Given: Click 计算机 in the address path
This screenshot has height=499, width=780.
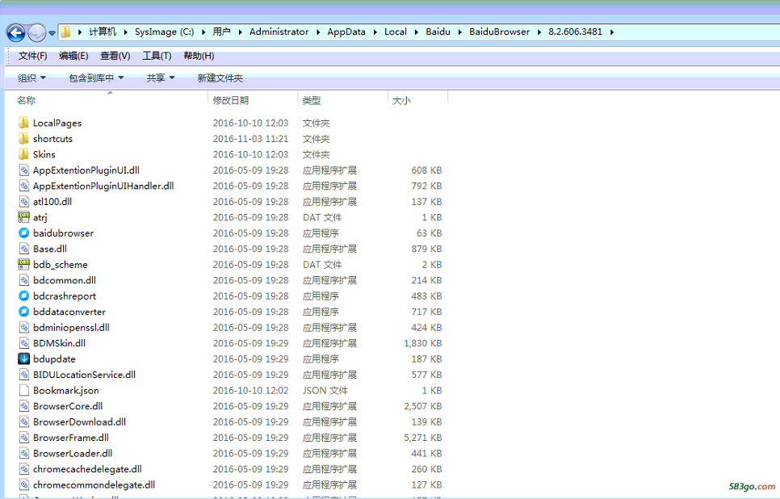Looking at the screenshot, I should 103,31.
